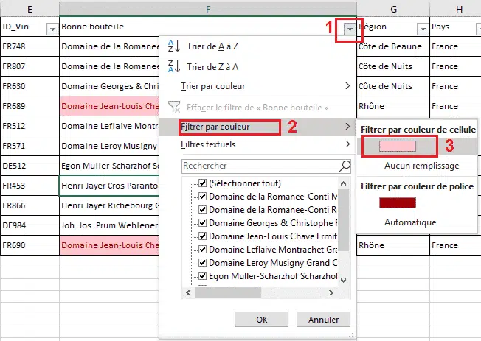481x341 pixels.
Task: Click the sort Z to A icon
Action: pyautogui.click(x=174, y=66)
